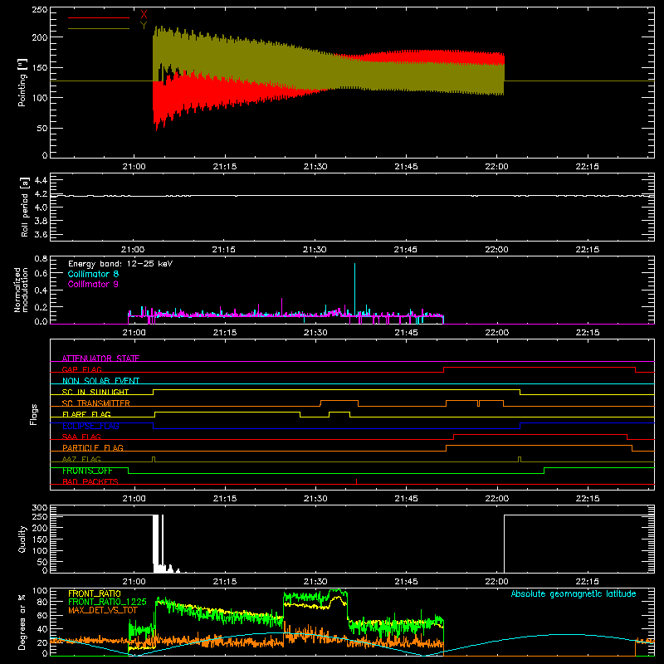Click the Collimator 8 legend label

point(93,274)
